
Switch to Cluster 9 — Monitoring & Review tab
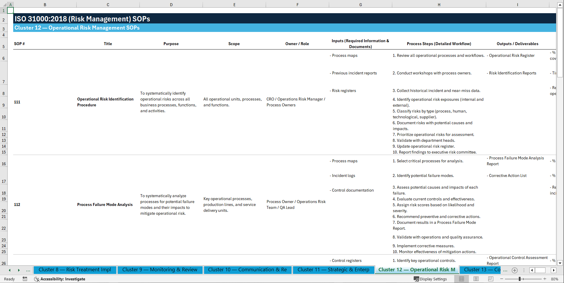click(160, 270)
